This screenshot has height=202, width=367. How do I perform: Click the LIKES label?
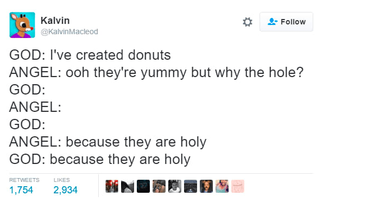point(61,180)
